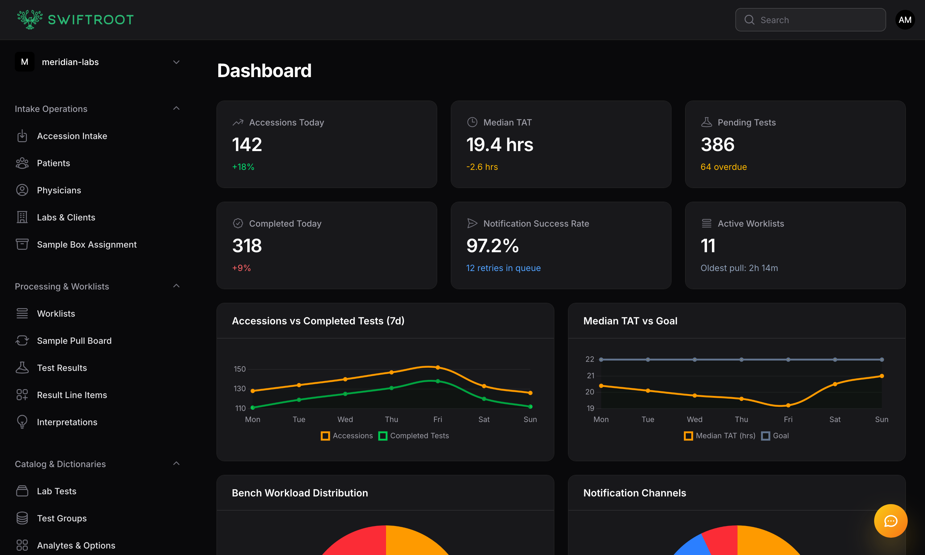Image resolution: width=925 pixels, height=555 pixels.
Task: Open Sample Box Assignment via its box icon
Action: click(x=23, y=244)
